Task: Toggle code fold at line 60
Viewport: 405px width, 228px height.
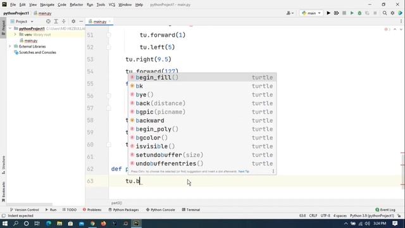Action: coord(109,144)
